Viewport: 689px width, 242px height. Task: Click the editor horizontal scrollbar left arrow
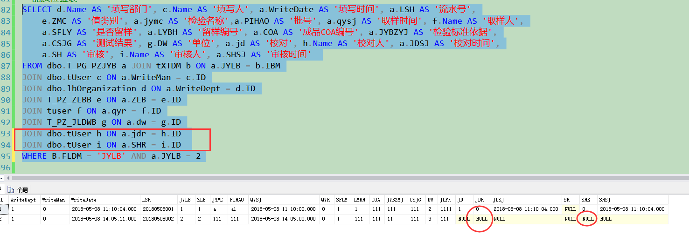pos(7,178)
